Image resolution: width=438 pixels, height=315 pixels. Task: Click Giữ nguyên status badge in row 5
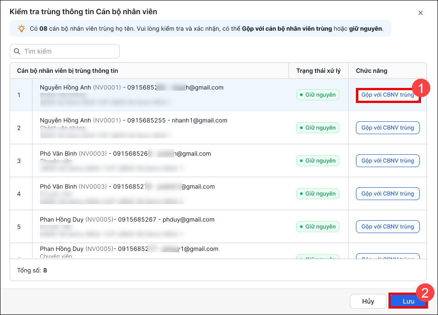(x=318, y=226)
